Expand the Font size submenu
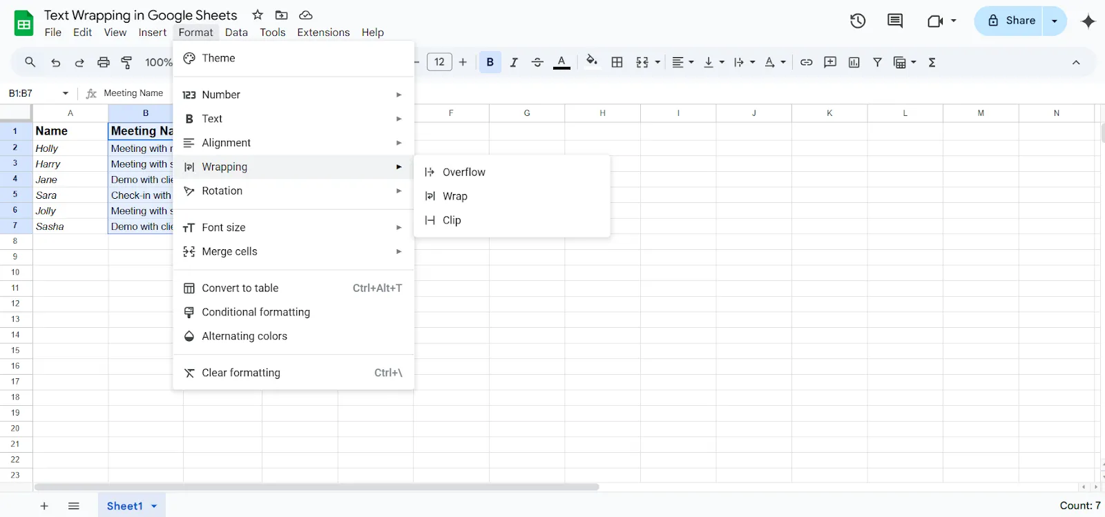1105x517 pixels. 294,228
